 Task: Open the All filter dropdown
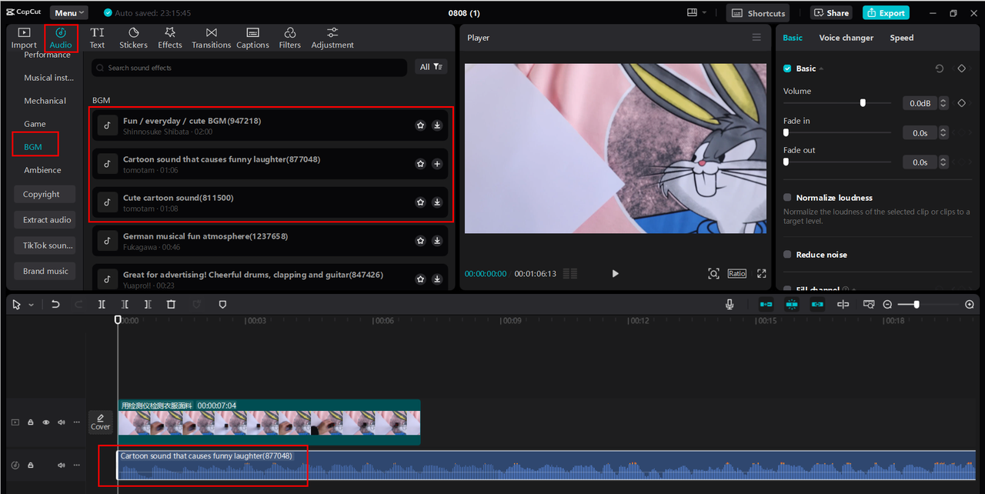[431, 67]
